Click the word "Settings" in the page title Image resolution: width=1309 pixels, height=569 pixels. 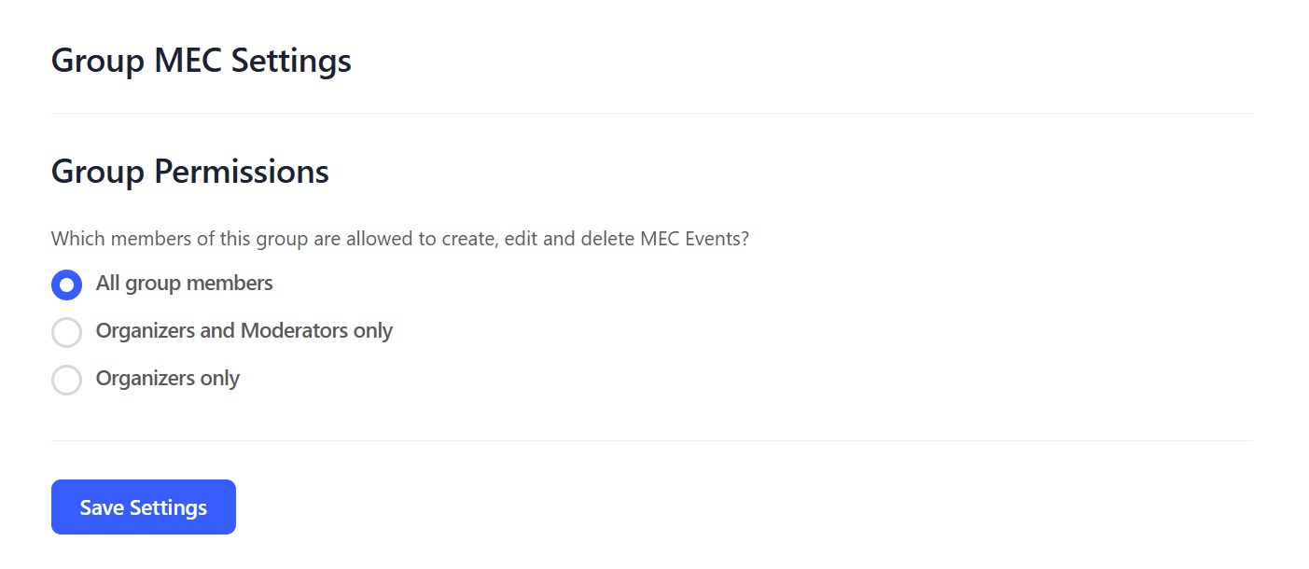point(291,61)
